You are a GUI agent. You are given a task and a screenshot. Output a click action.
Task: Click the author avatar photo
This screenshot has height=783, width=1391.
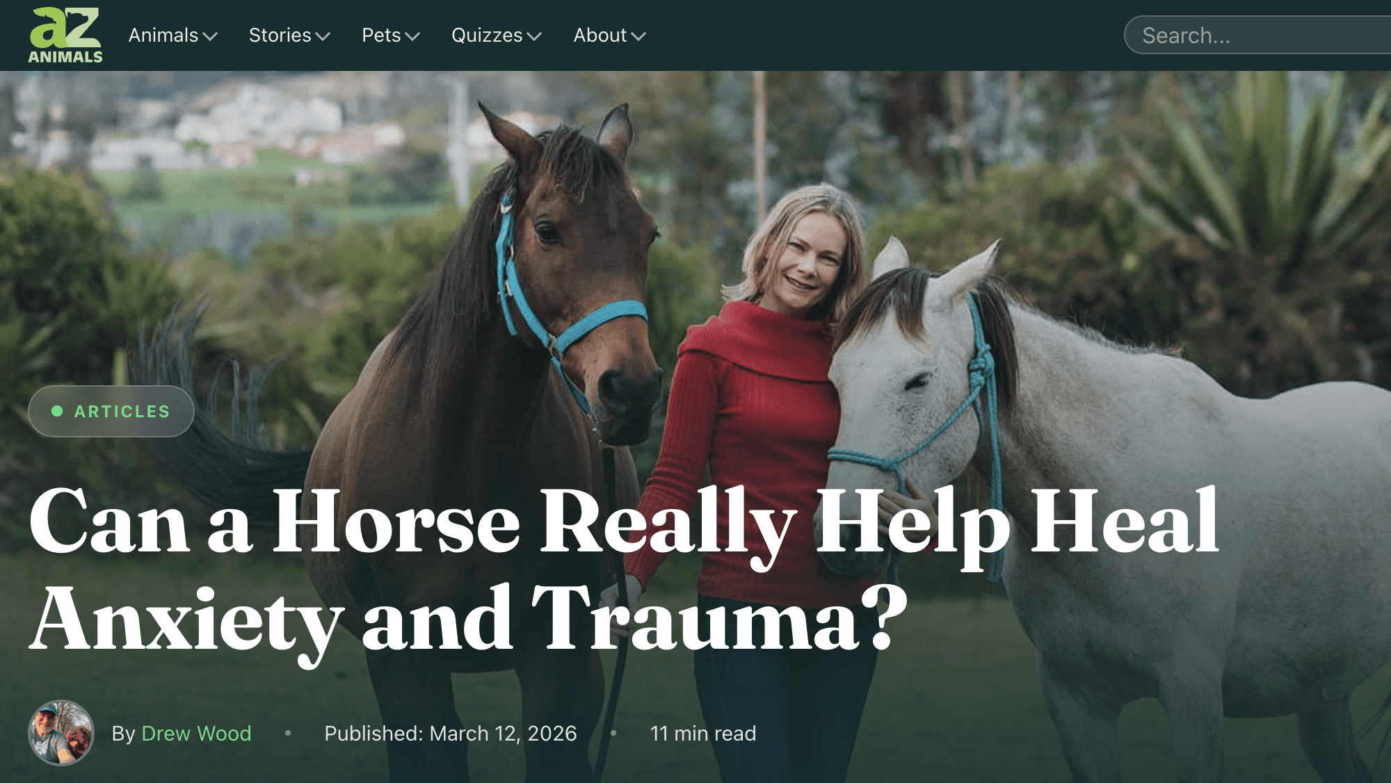(x=61, y=733)
